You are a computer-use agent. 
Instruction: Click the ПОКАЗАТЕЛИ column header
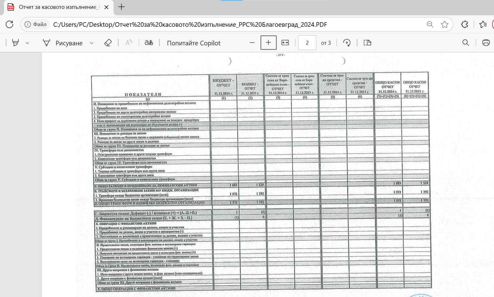click(x=143, y=95)
